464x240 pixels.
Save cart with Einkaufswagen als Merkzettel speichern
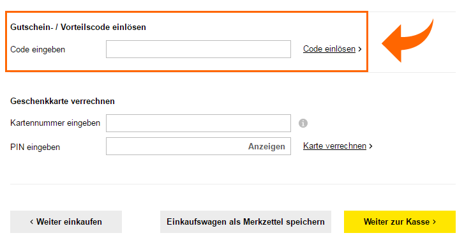click(246, 221)
